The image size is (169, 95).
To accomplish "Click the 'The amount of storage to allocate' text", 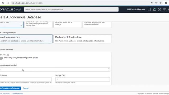I will (x=65, y=83).
